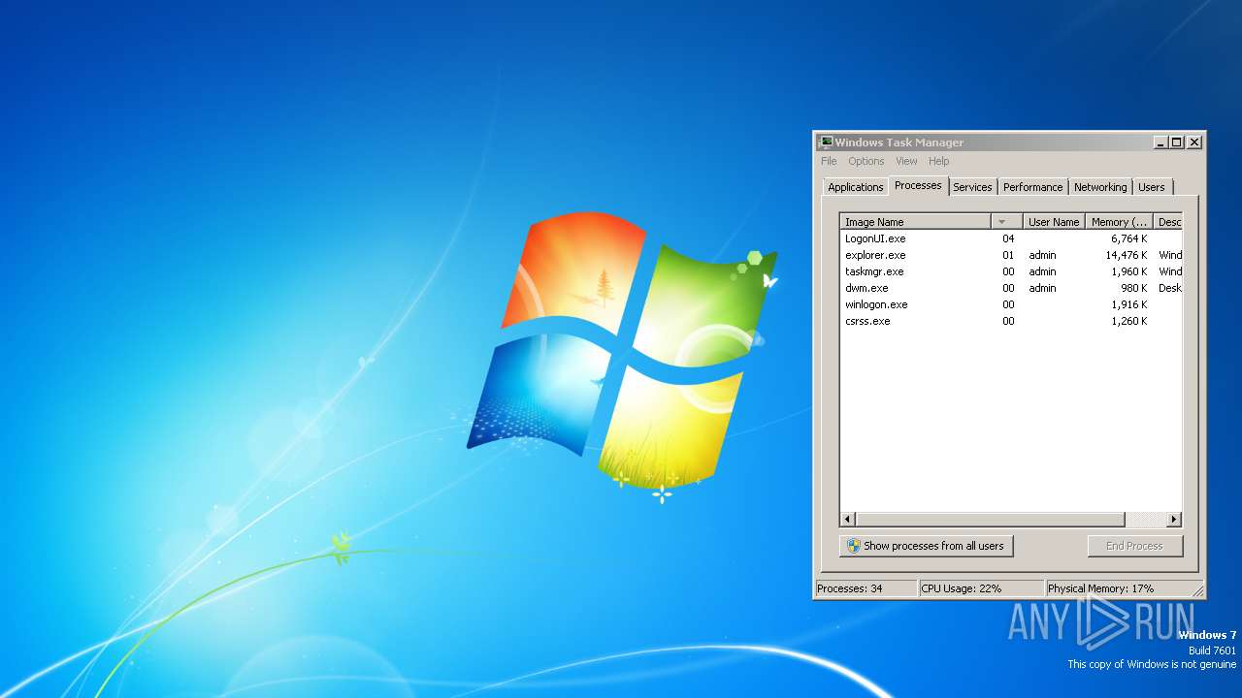Click the horizontal scrollbar right arrow
1242x698 pixels.
[x=1174, y=520]
